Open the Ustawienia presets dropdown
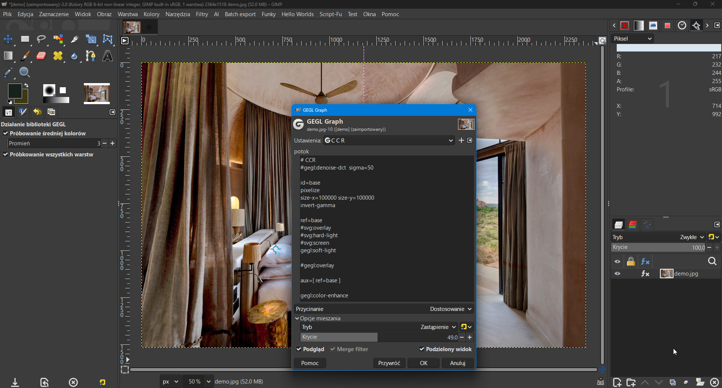Image resolution: width=722 pixels, height=388 pixels. (389, 141)
